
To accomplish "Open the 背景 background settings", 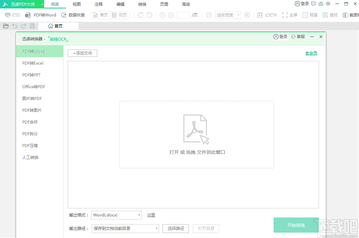I will 310,15.
